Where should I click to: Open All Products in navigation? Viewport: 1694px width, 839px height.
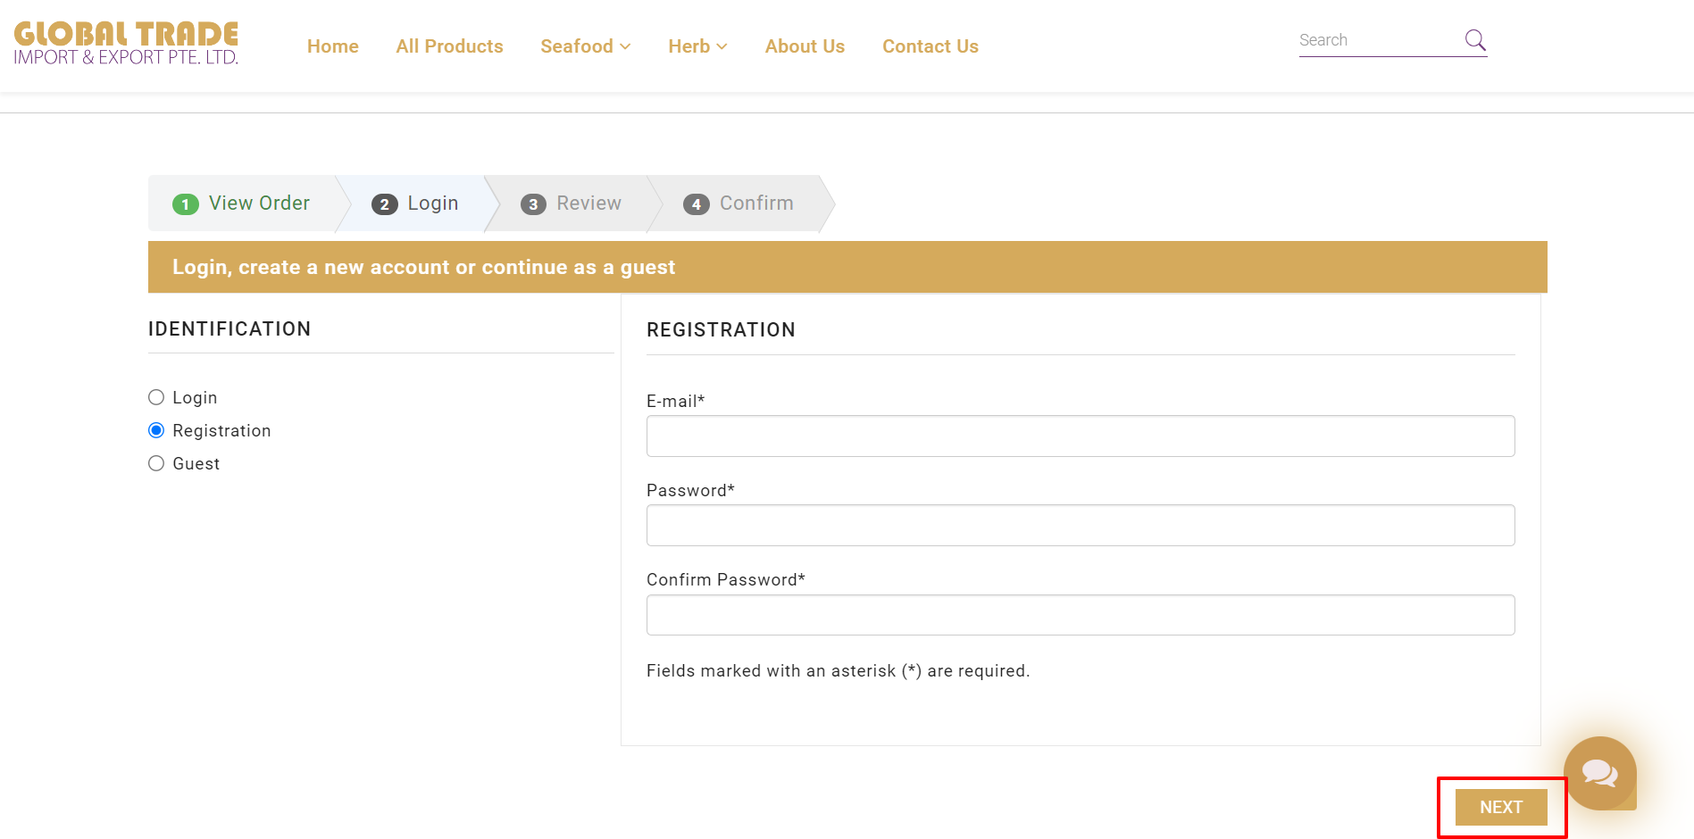click(x=449, y=46)
